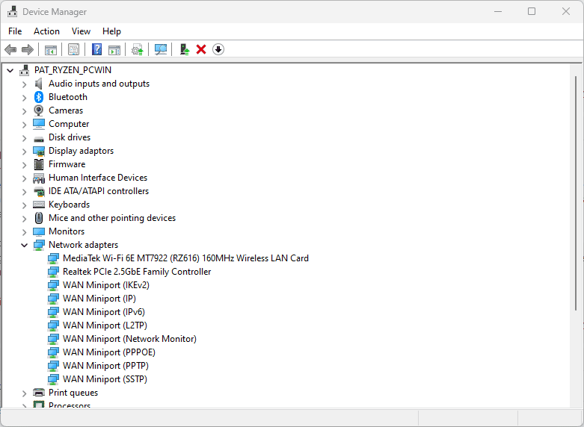Expand the Keyboards category chevron
The width and height of the screenshot is (584, 427).
tap(24, 205)
